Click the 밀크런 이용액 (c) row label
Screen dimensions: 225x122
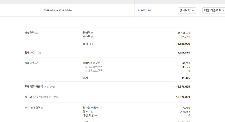(x=92, y=108)
